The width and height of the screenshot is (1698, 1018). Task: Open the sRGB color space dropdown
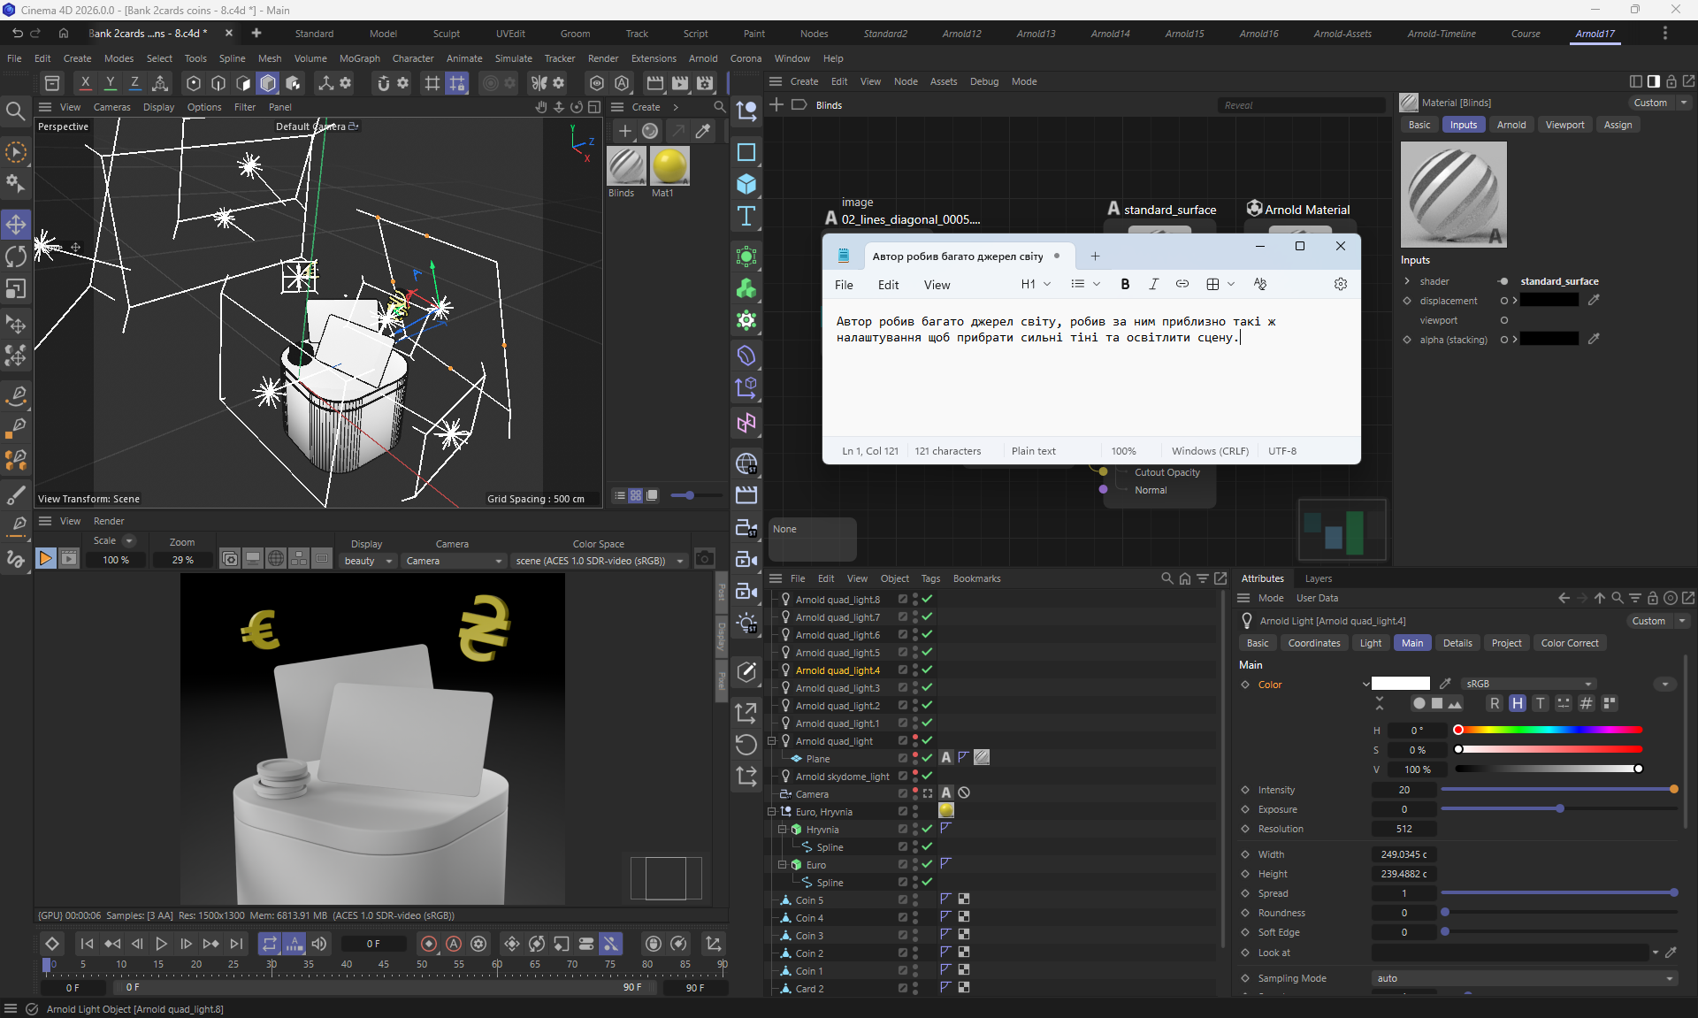click(1529, 684)
